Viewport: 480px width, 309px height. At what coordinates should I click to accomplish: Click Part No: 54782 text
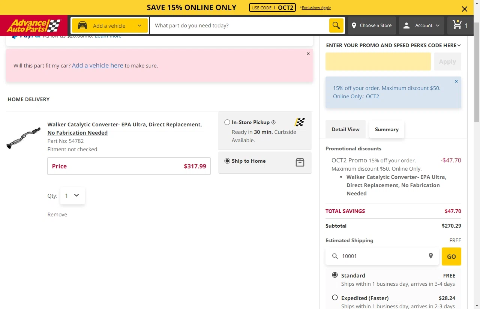(x=66, y=141)
